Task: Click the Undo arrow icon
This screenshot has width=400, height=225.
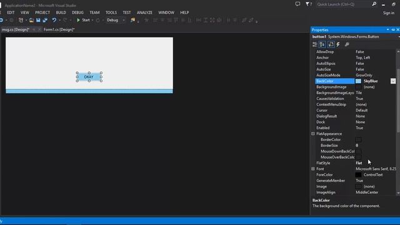Action: click(x=54, y=20)
